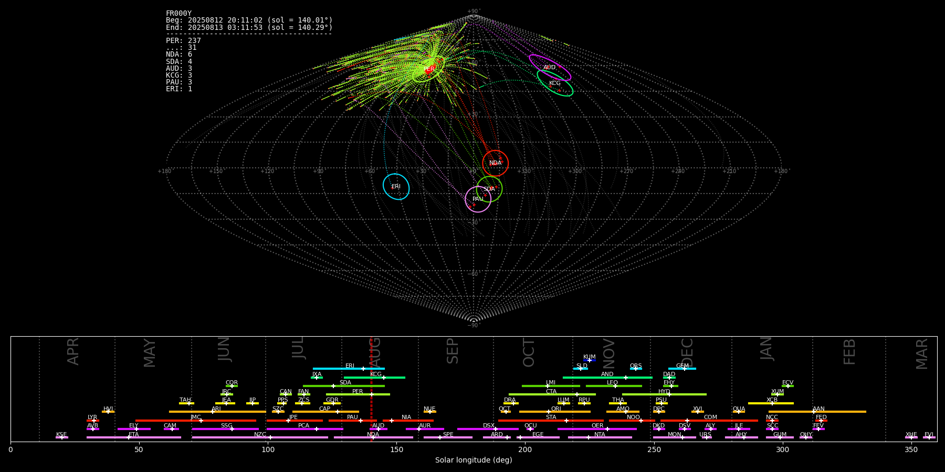The width and height of the screenshot is (945, 472).
Task: Click the PER: 237 count in legend
Action: click(183, 41)
